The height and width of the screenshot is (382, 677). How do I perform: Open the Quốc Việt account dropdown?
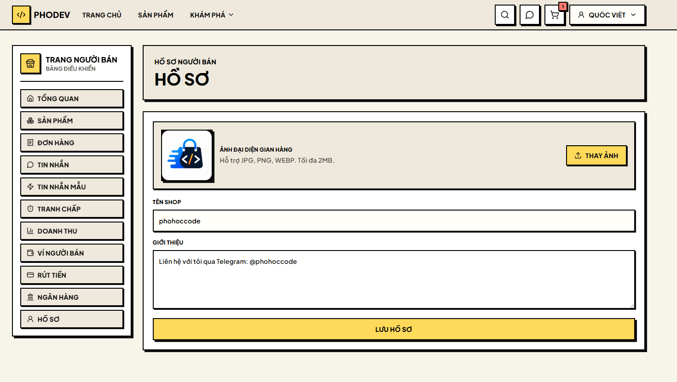point(608,15)
